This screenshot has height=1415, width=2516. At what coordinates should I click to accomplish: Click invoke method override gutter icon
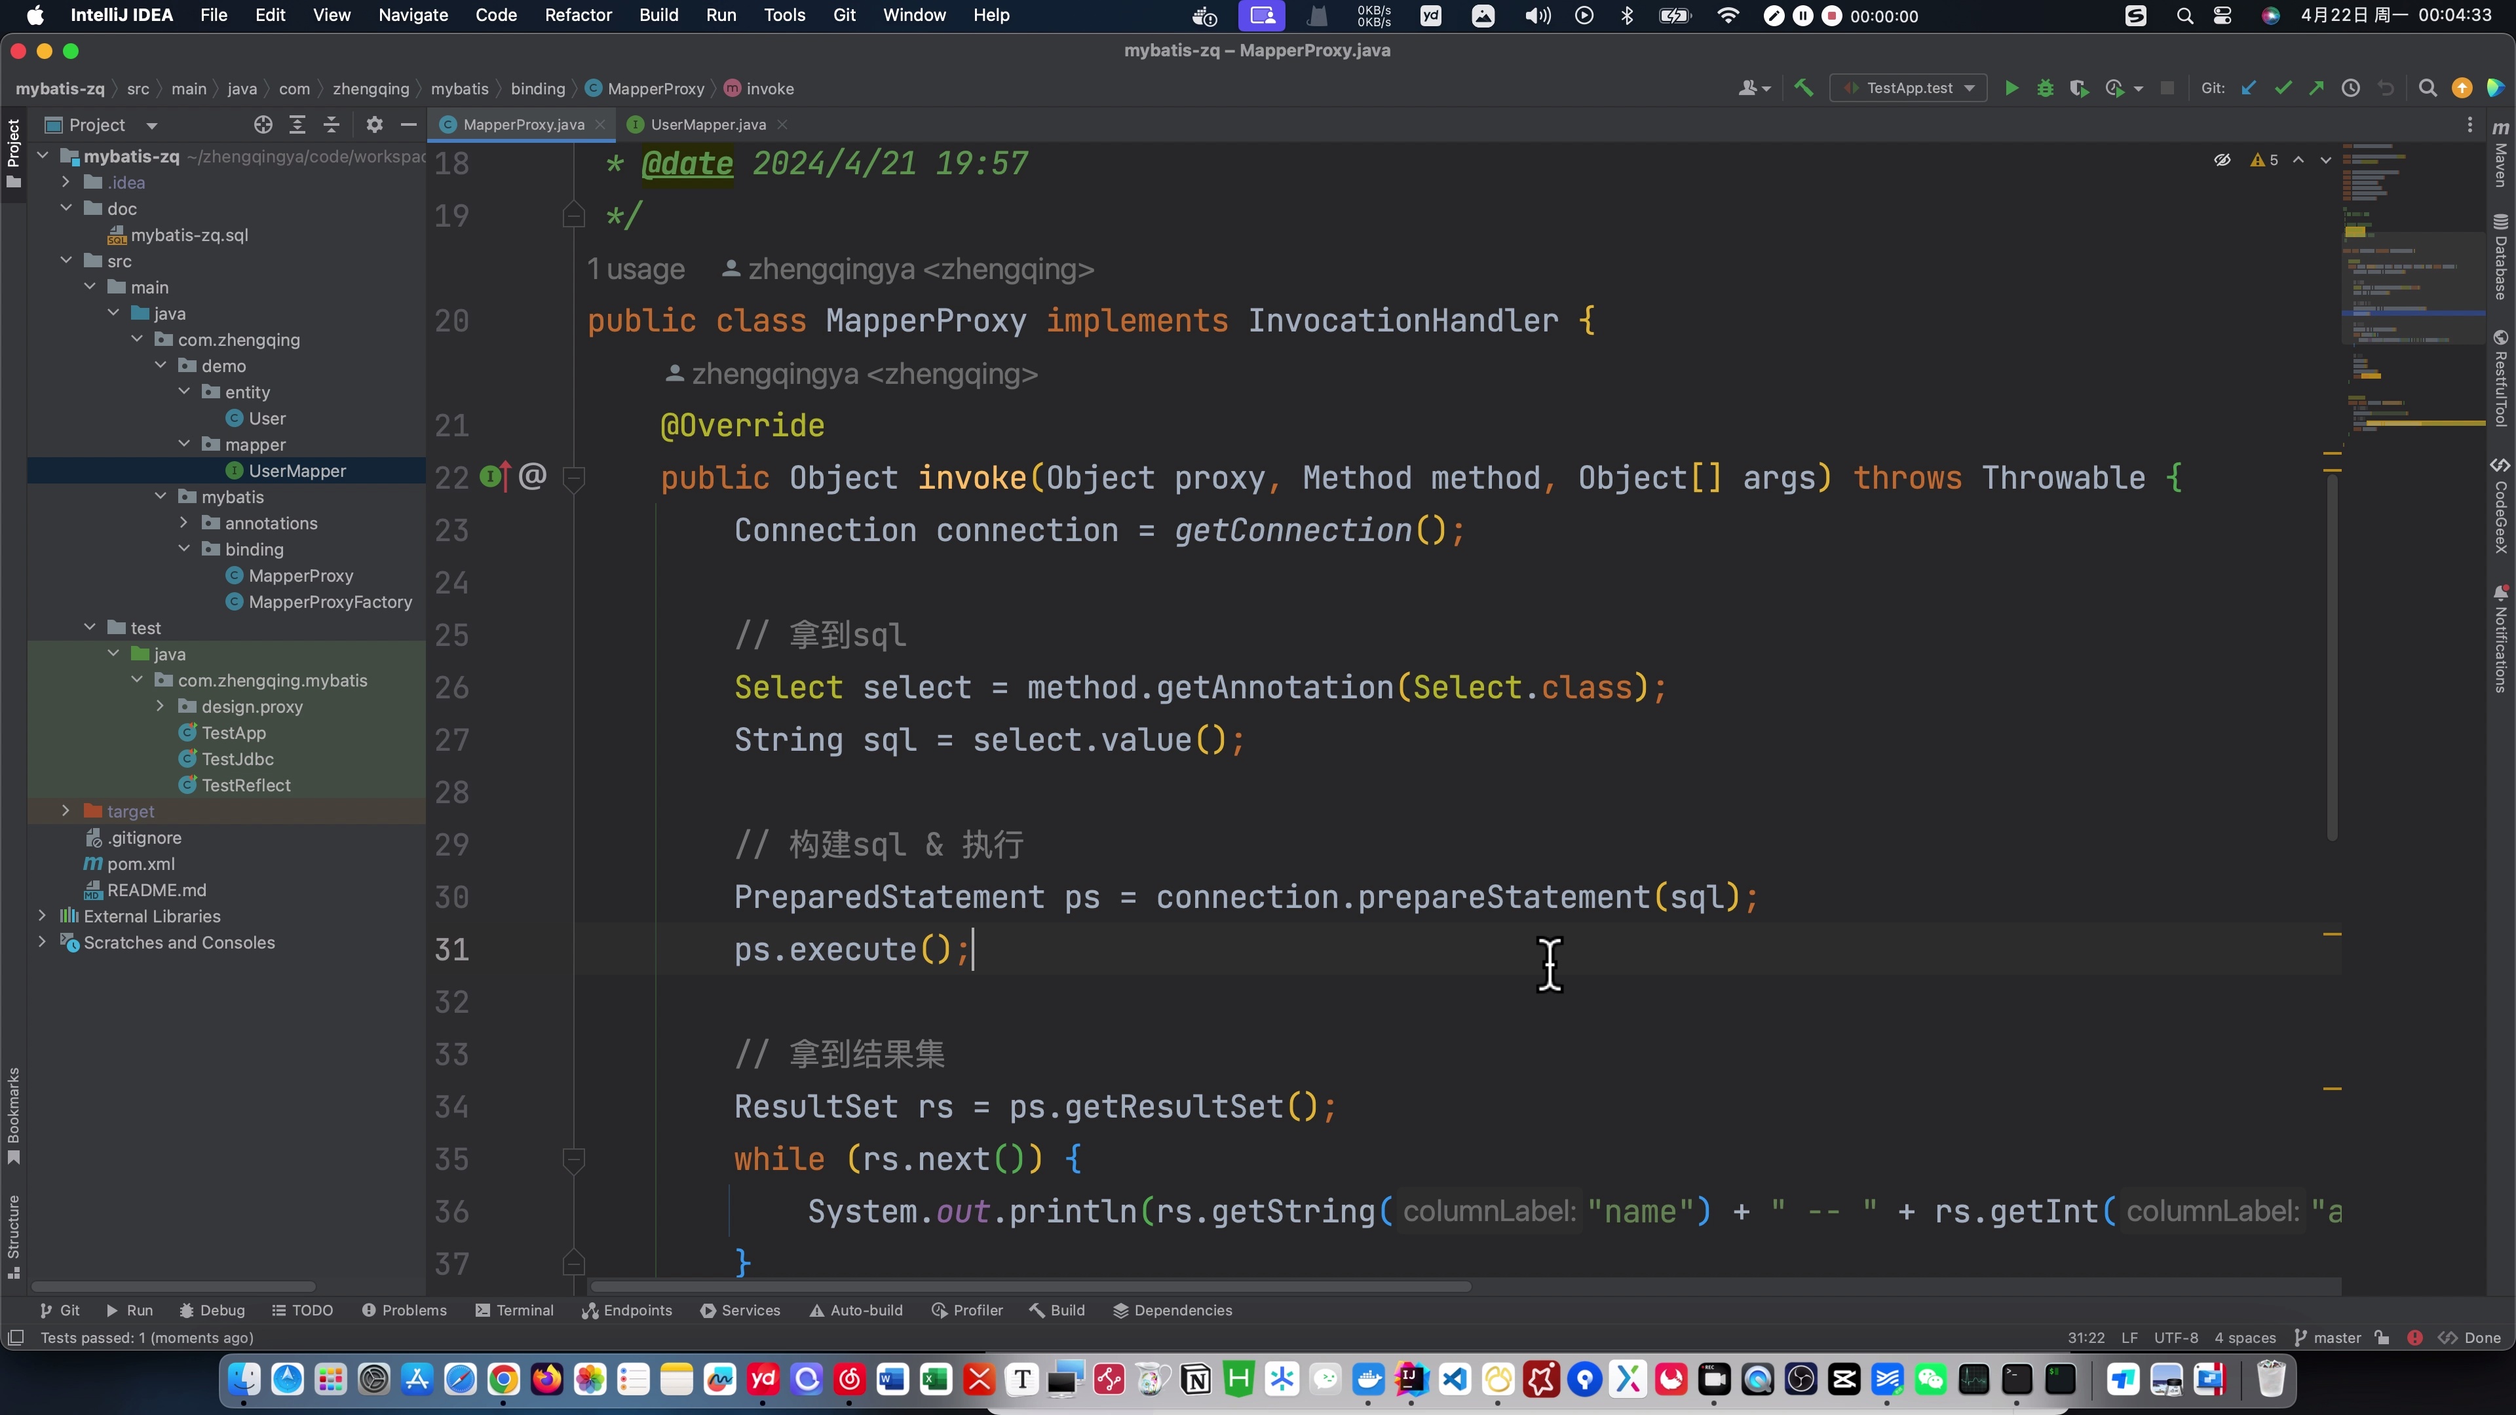click(x=493, y=476)
